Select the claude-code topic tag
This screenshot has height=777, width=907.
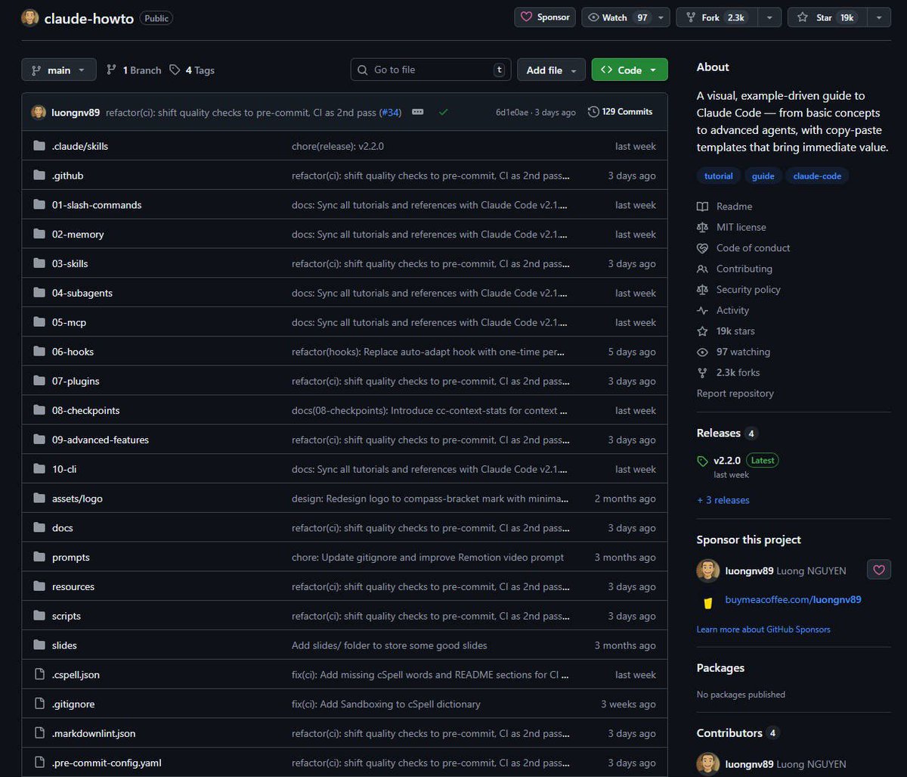coord(817,176)
